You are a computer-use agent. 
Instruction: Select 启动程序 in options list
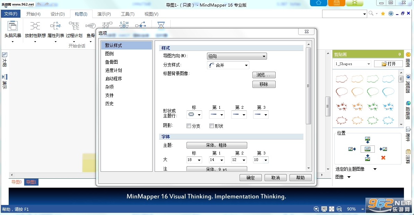click(x=126, y=79)
